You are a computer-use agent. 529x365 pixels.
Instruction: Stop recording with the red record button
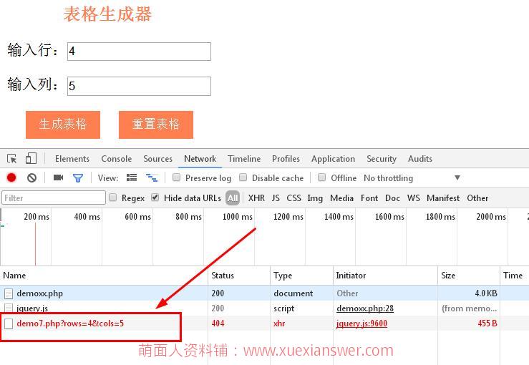[11, 177]
